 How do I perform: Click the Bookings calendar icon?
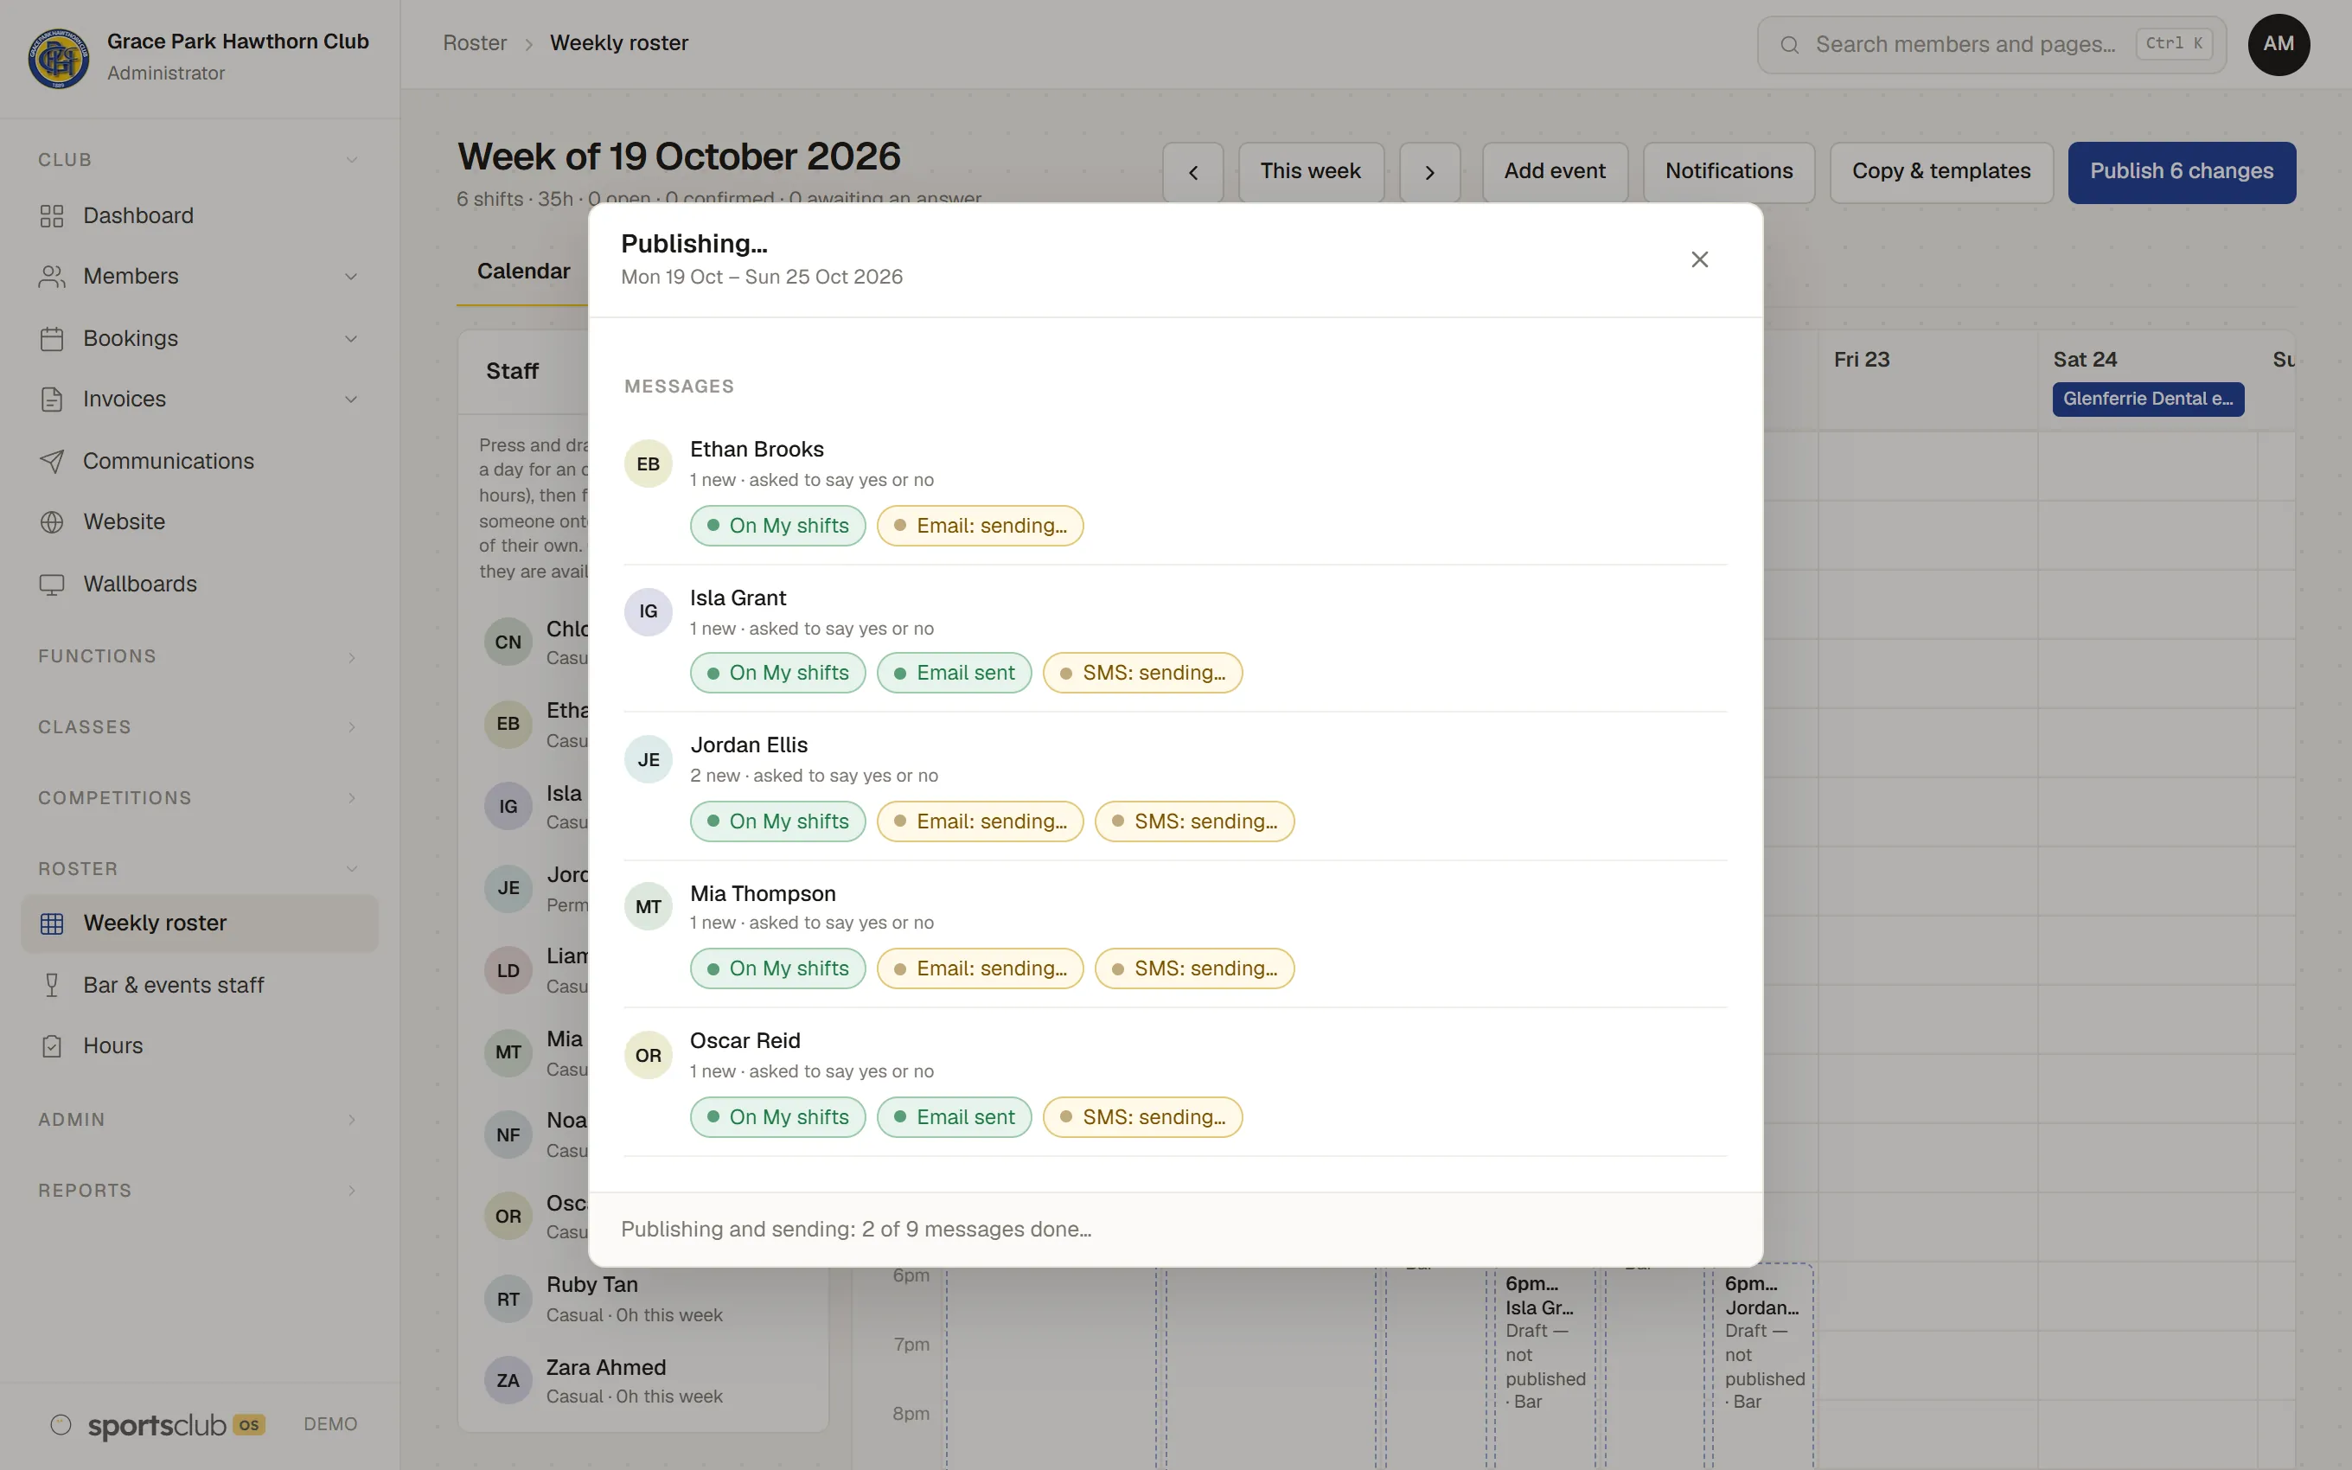52,338
